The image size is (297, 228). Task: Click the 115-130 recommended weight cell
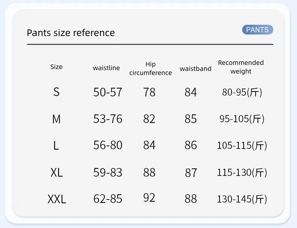[x=242, y=172]
